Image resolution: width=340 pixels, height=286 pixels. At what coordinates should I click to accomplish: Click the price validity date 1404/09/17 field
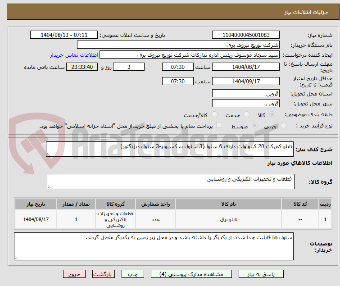pos(246,82)
